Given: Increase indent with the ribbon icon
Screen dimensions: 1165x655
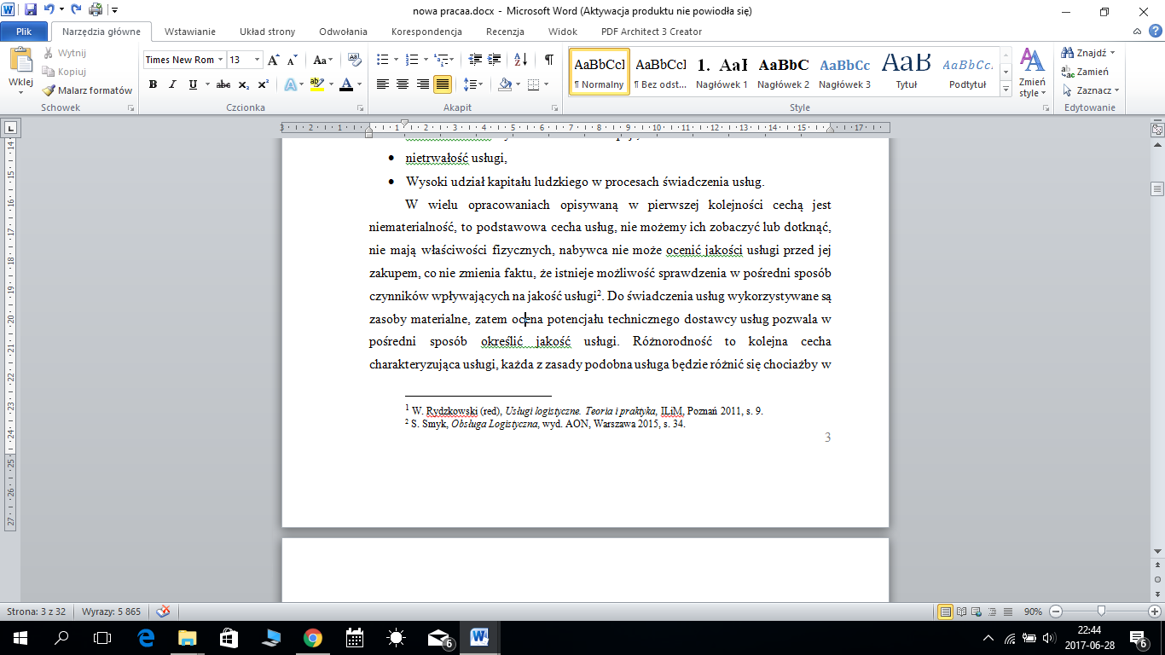Looking at the screenshot, I should click(x=494, y=60).
